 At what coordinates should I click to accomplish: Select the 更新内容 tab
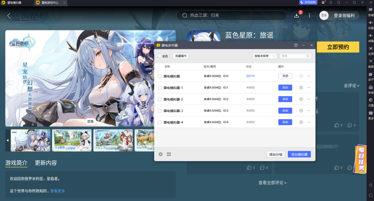tap(46, 163)
